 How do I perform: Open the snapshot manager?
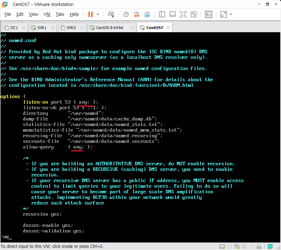click(147, 14)
